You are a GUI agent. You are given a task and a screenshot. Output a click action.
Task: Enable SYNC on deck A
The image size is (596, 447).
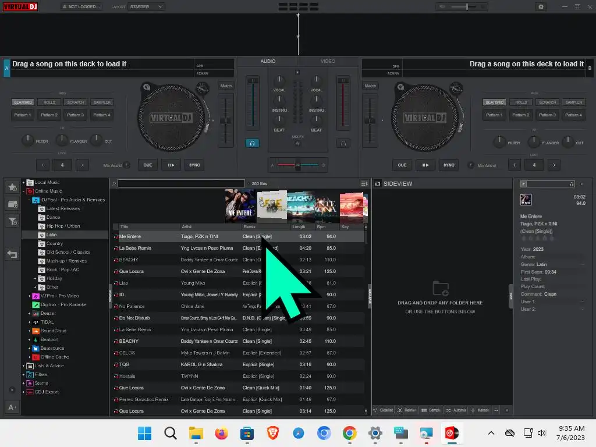[194, 165]
